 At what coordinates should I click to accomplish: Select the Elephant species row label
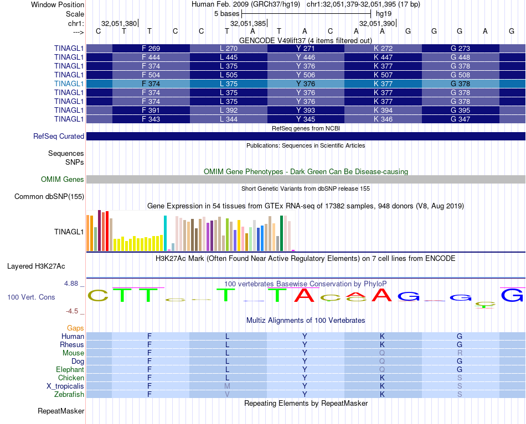pos(70,369)
